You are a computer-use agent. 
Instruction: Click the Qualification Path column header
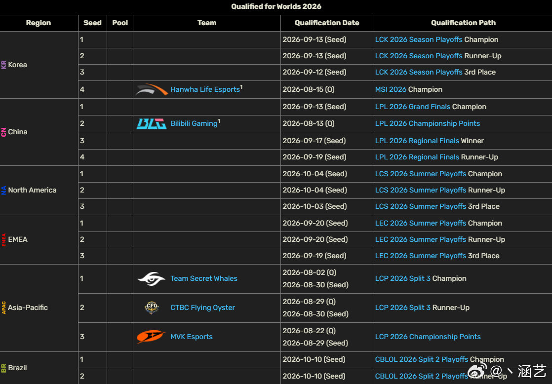pyautogui.click(x=463, y=23)
